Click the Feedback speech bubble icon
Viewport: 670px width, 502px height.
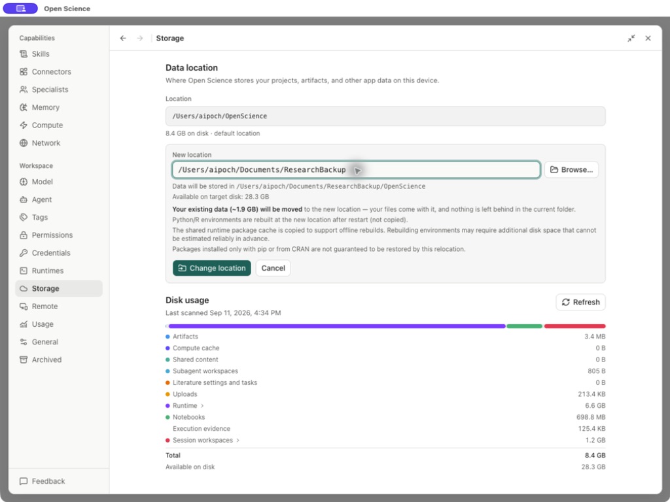pos(24,481)
